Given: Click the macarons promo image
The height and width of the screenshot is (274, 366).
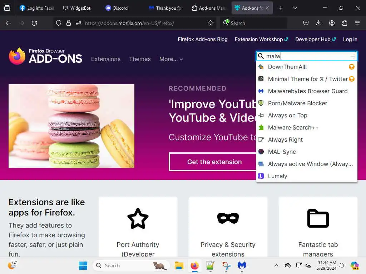Looking at the screenshot, I should click(71, 126).
